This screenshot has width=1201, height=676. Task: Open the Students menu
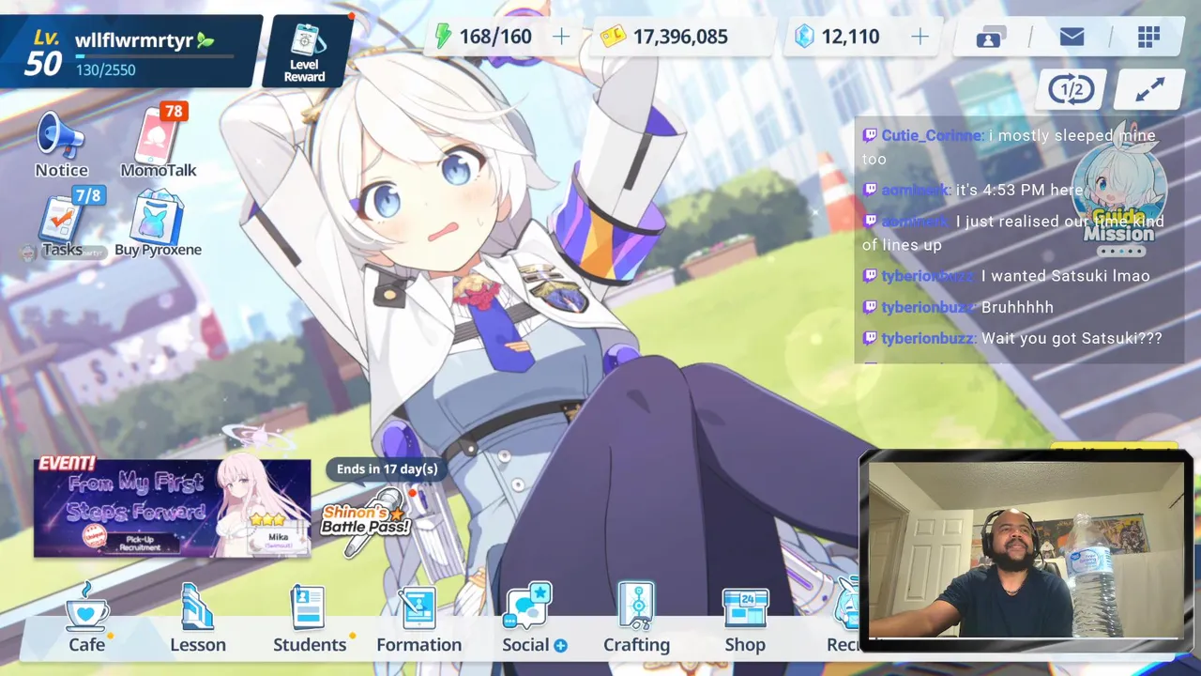click(310, 620)
